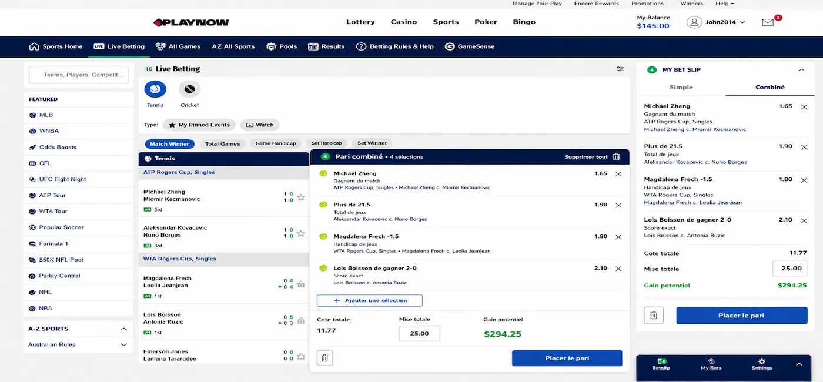The height and width of the screenshot is (382, 823).
Task: Remove Magdalena Frech from My Bet Slip
Action: click(x=804, y=180)
